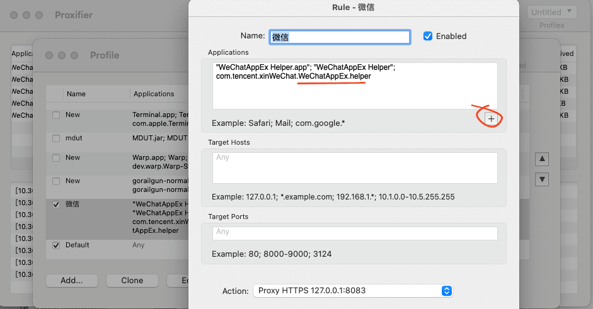This screenshot has height=309, width=593.
Task: Select the 微信 rule name in Profile list
Action: (x=72, y=204)
